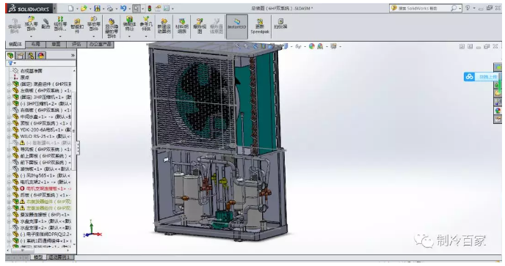Select the Mate (配合) paperclip tool
Image resolution: width=505 pixels, height=266 pixels.
pyautogui.click(x=46, y=23)
